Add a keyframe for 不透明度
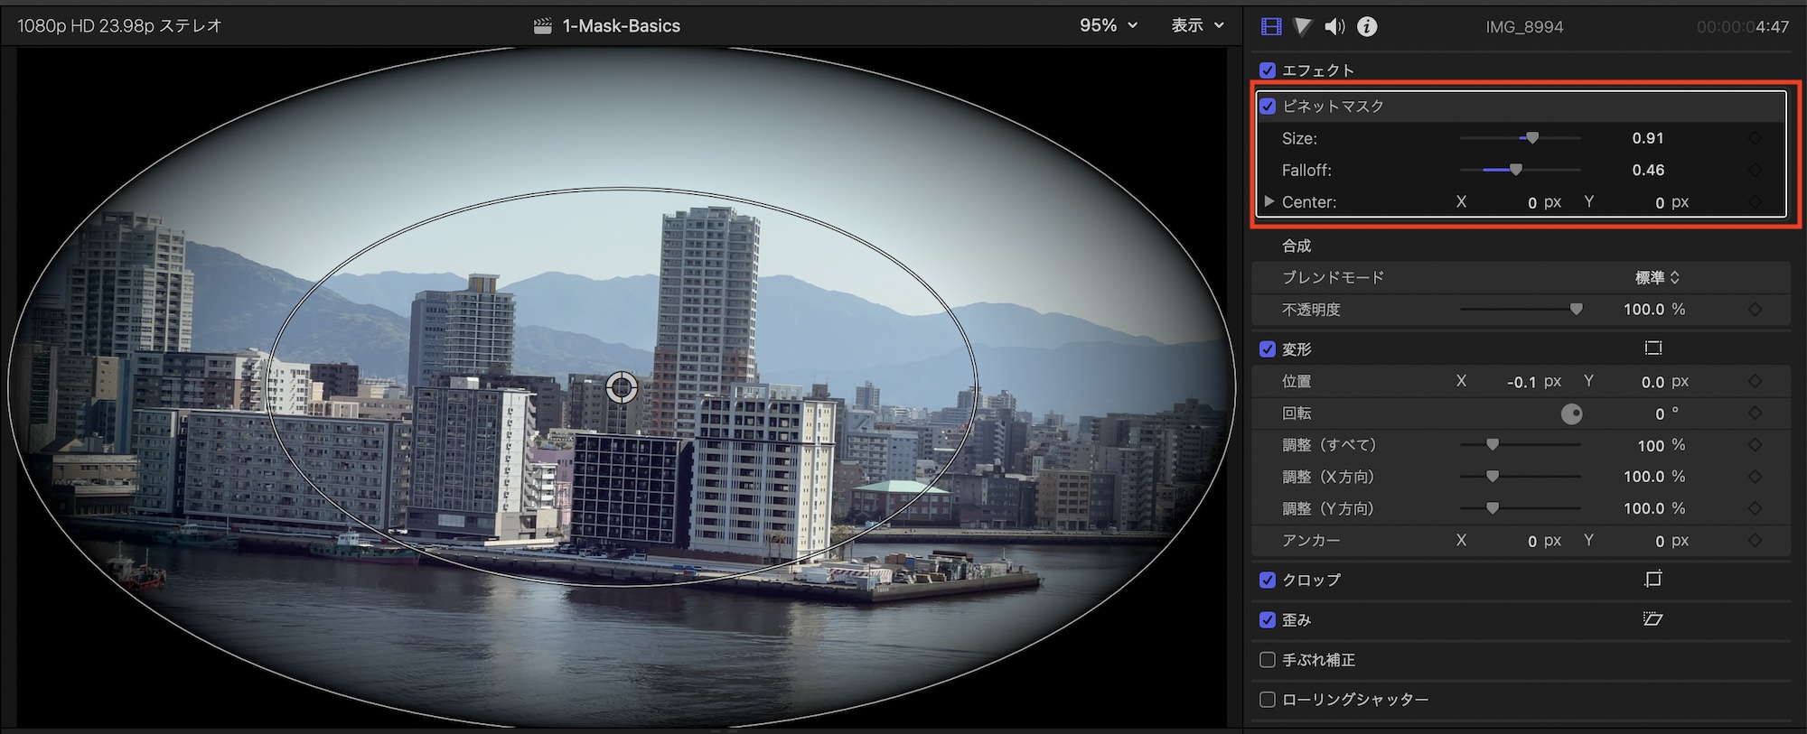The height and width of the screenshot is (734, 1807). coord(1755,310)
